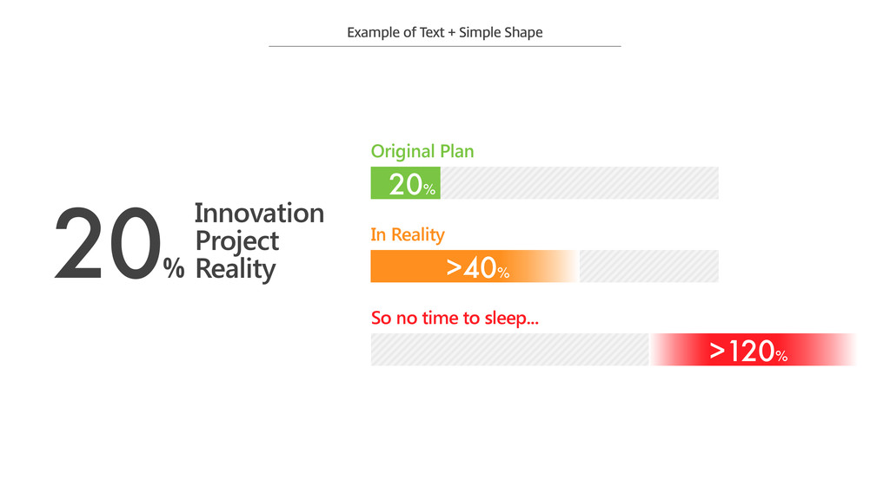
Task: Select the small % beside the large 20
Action: (174, 270)
